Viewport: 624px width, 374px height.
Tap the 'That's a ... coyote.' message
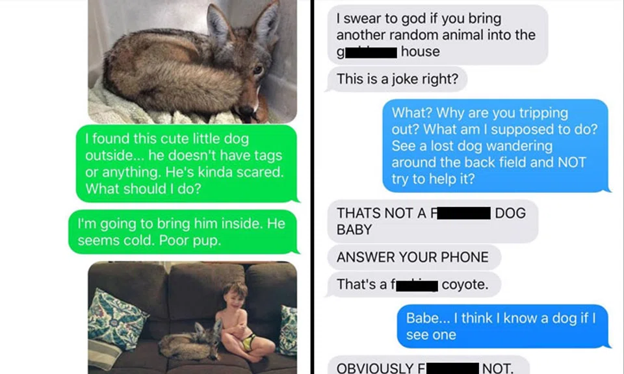pos(413,284)
